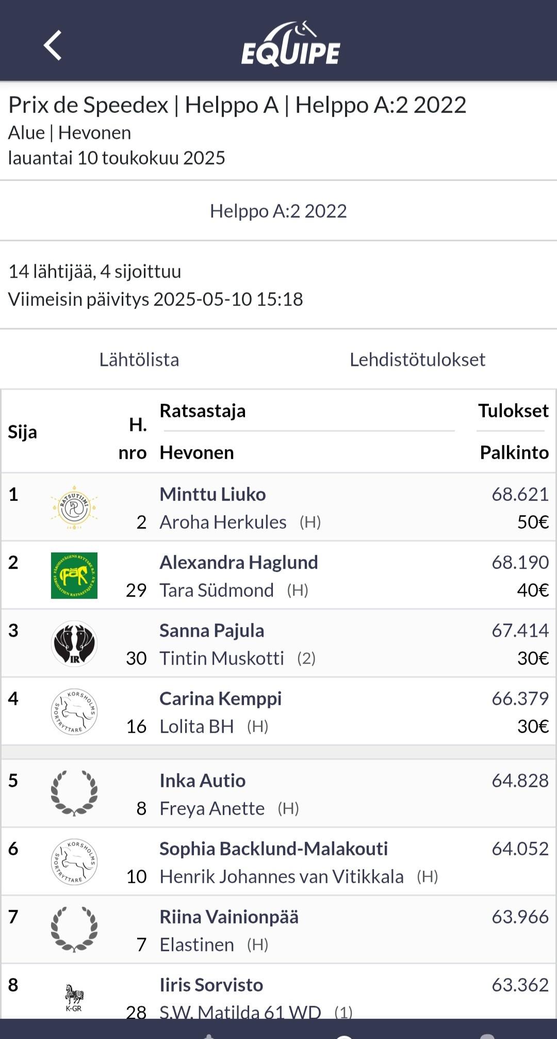Tap the back arrow in header

[53, 45]
